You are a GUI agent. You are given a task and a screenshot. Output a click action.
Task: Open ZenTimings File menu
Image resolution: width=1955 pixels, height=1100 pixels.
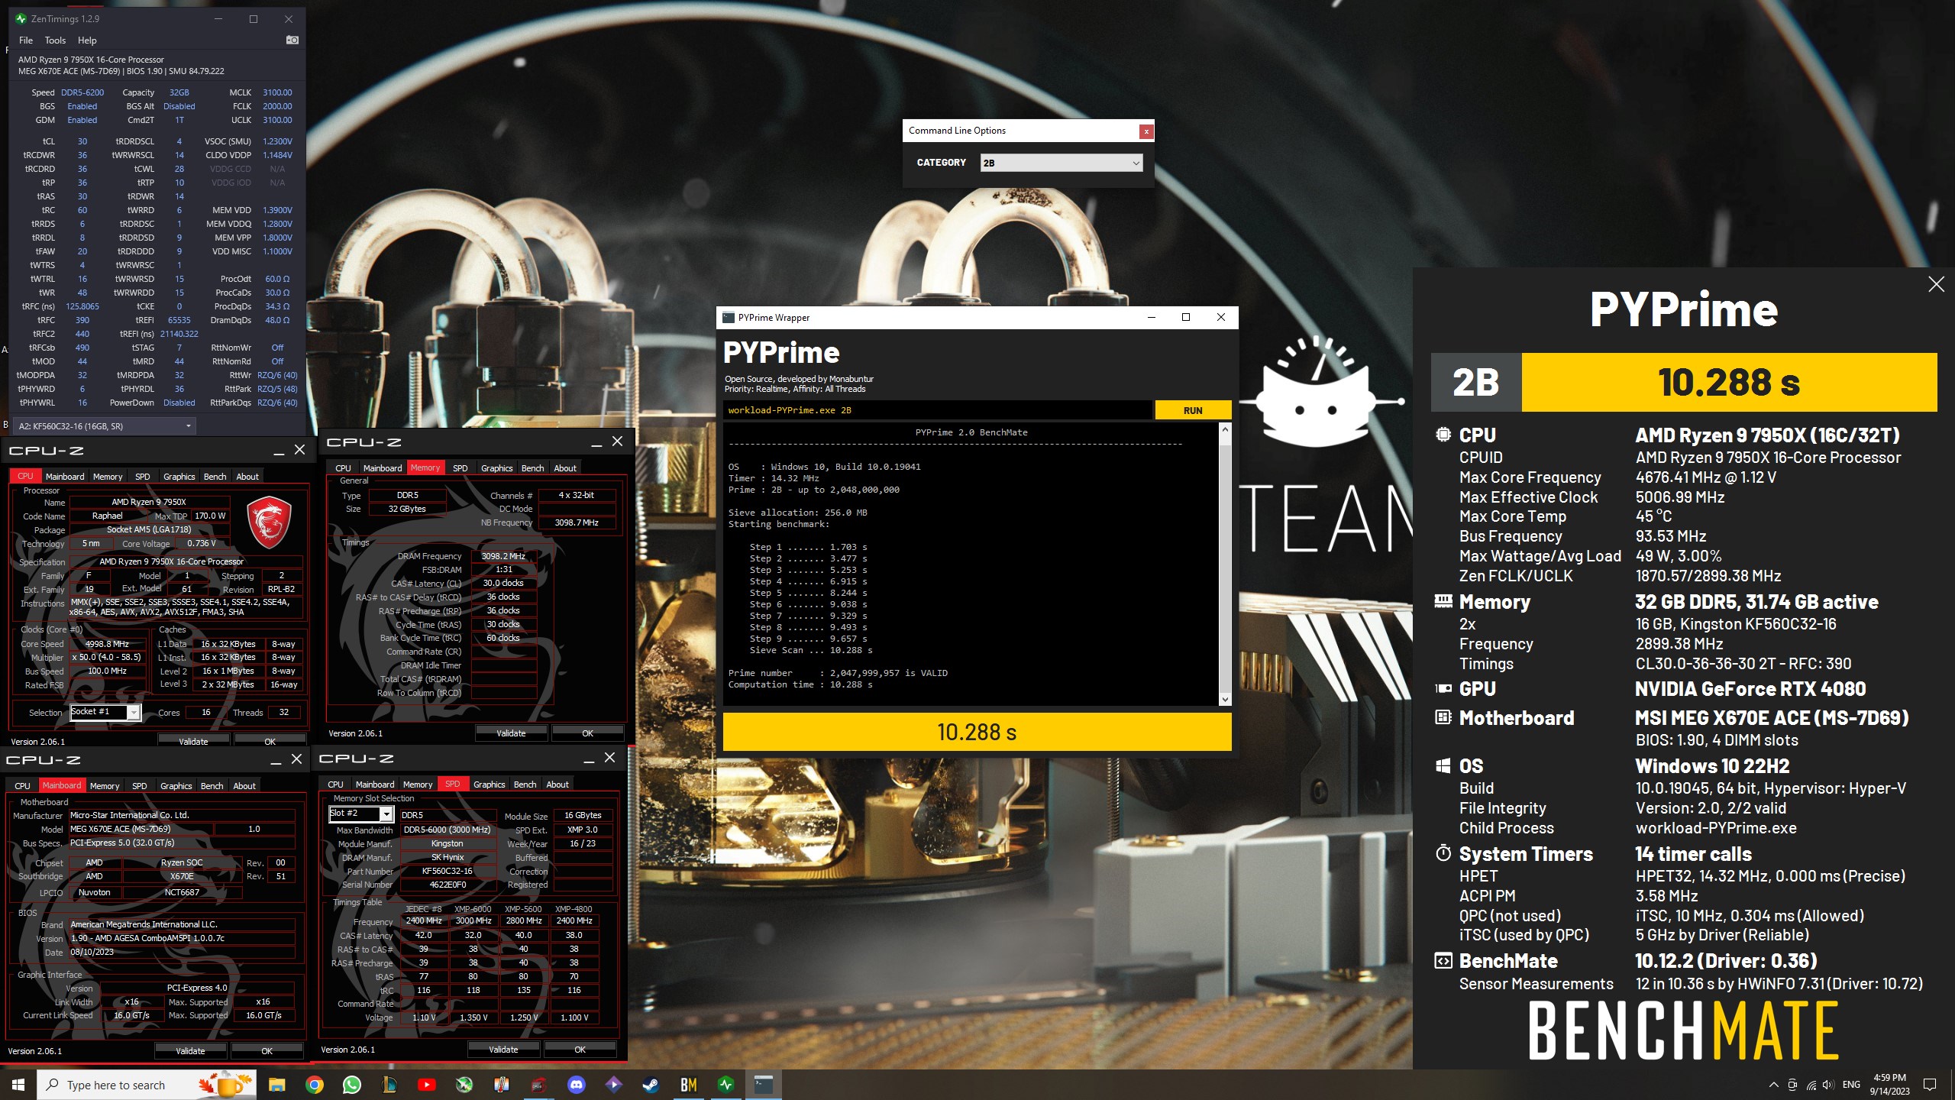(x=26, y=40)
